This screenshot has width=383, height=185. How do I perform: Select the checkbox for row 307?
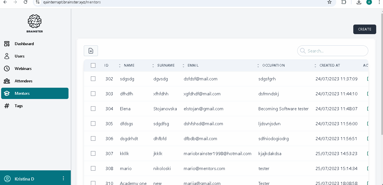pos(93,153)
